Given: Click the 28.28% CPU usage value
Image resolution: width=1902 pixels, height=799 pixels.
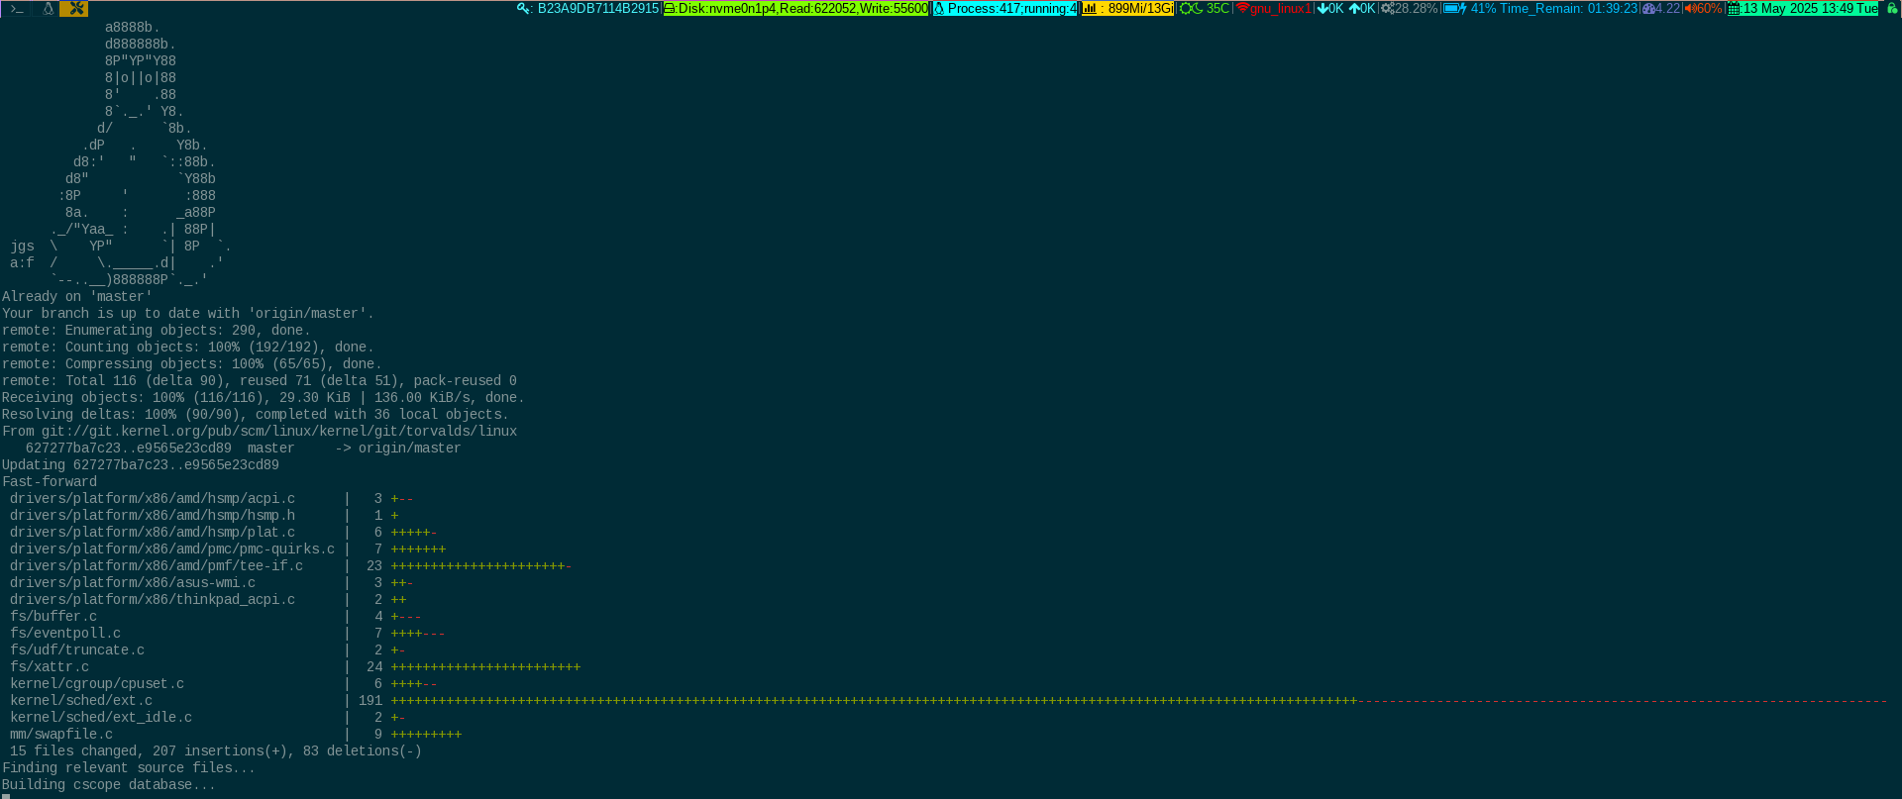Looking at the screenshot, I should point(1416,8).
